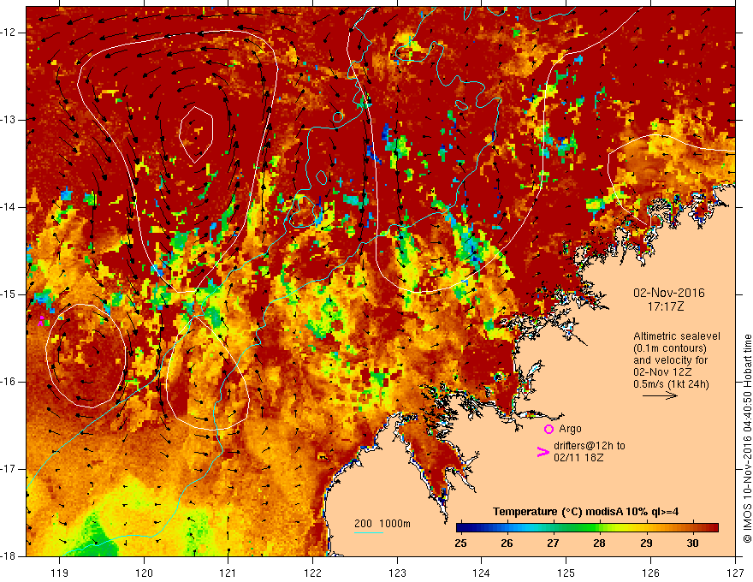Image resolution: width=753 pixels, height=582 pixels.
Task: Click the 'and velocity for' text
Action: [670, 360]
